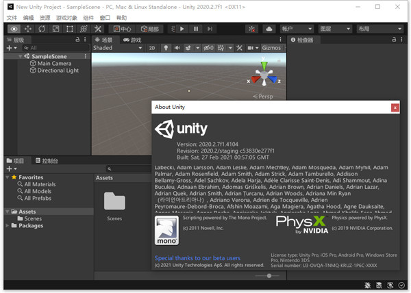Open the Gizmos dropdown

271,48
